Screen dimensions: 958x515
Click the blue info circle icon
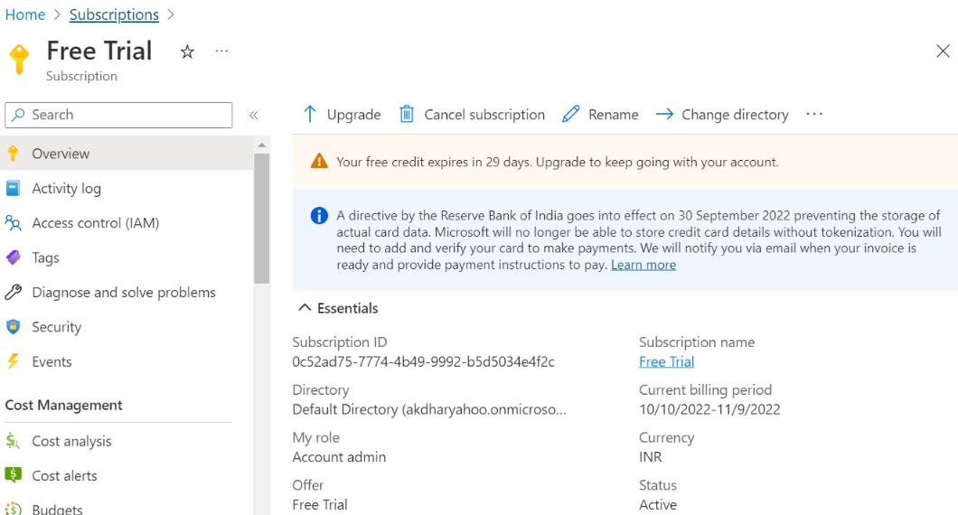point(319,216)
